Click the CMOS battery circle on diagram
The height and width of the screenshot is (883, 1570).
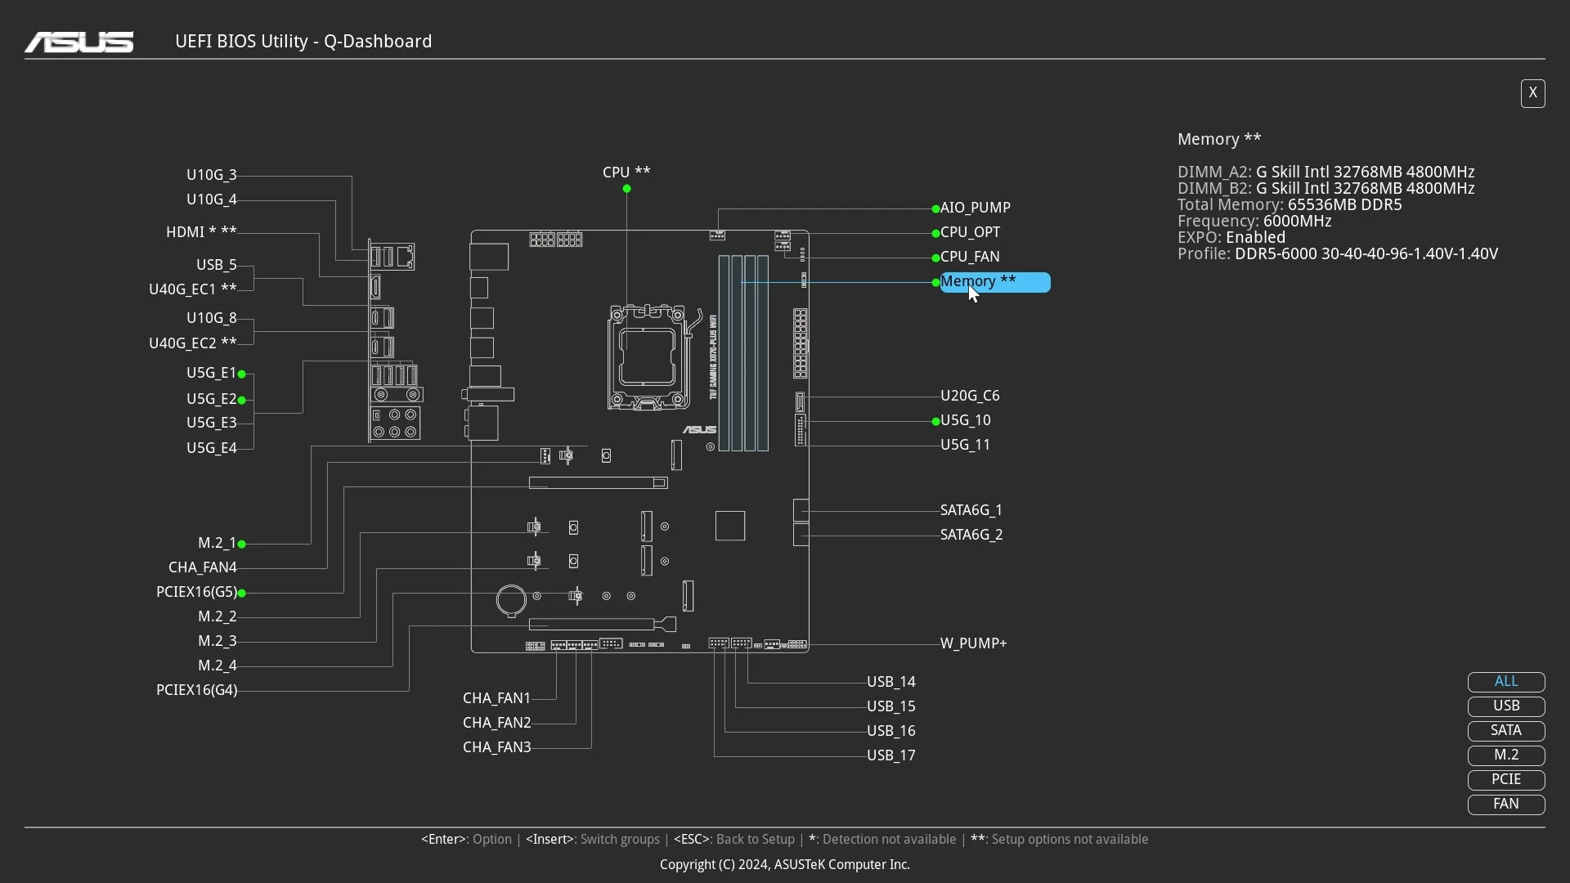[x=511, y=600]
